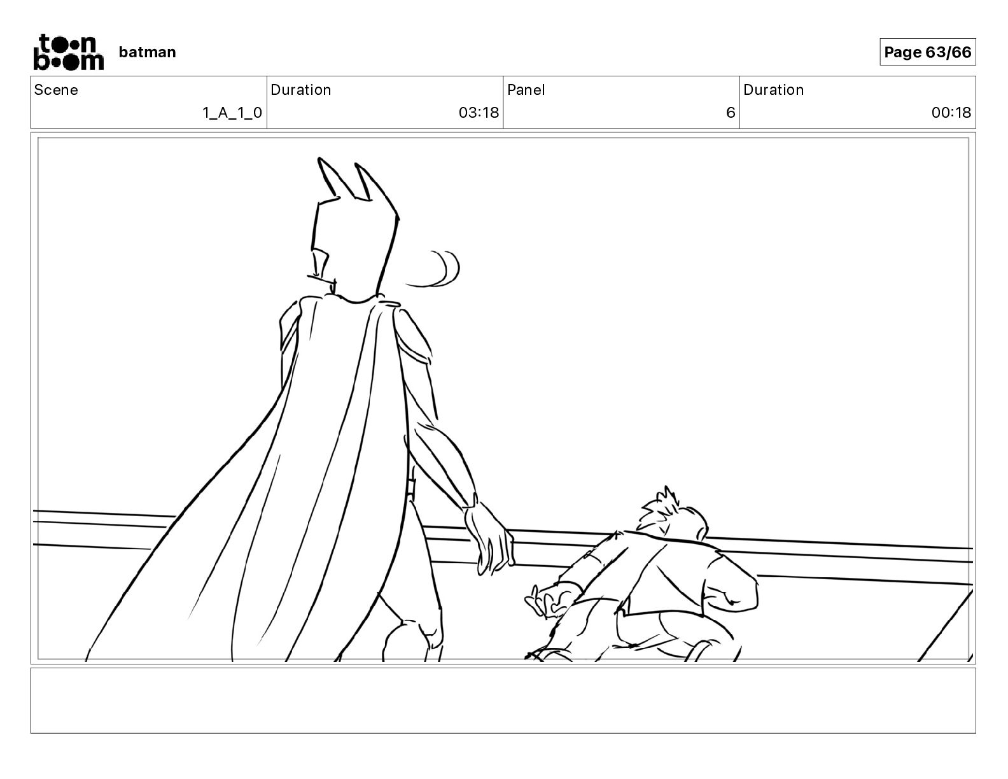Click the scene Duration label next to Scene
Screen dimensions: 1008x779
(x=300, y=90)
